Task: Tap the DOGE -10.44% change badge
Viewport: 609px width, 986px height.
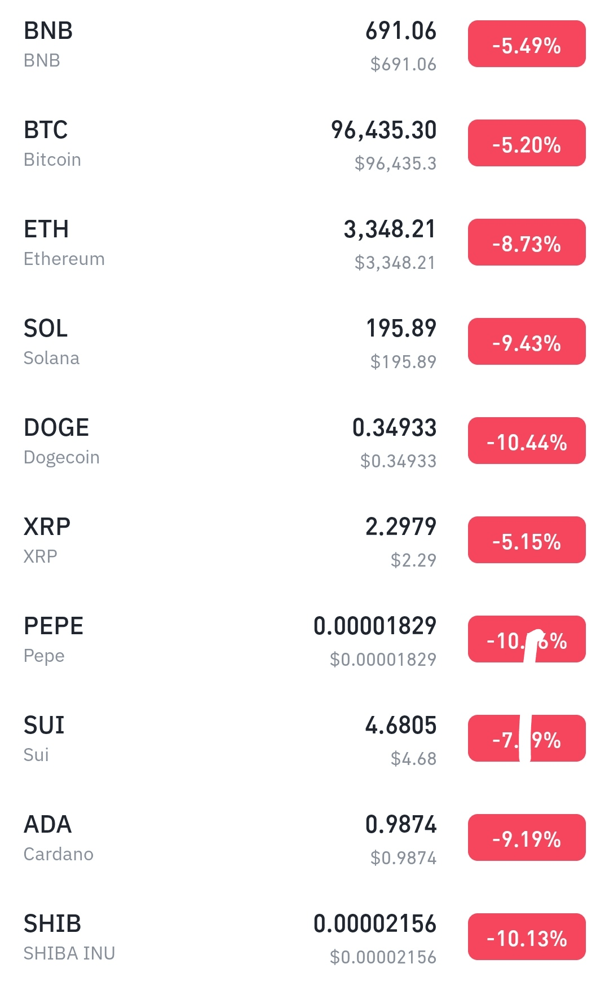Action: point(527,441)
